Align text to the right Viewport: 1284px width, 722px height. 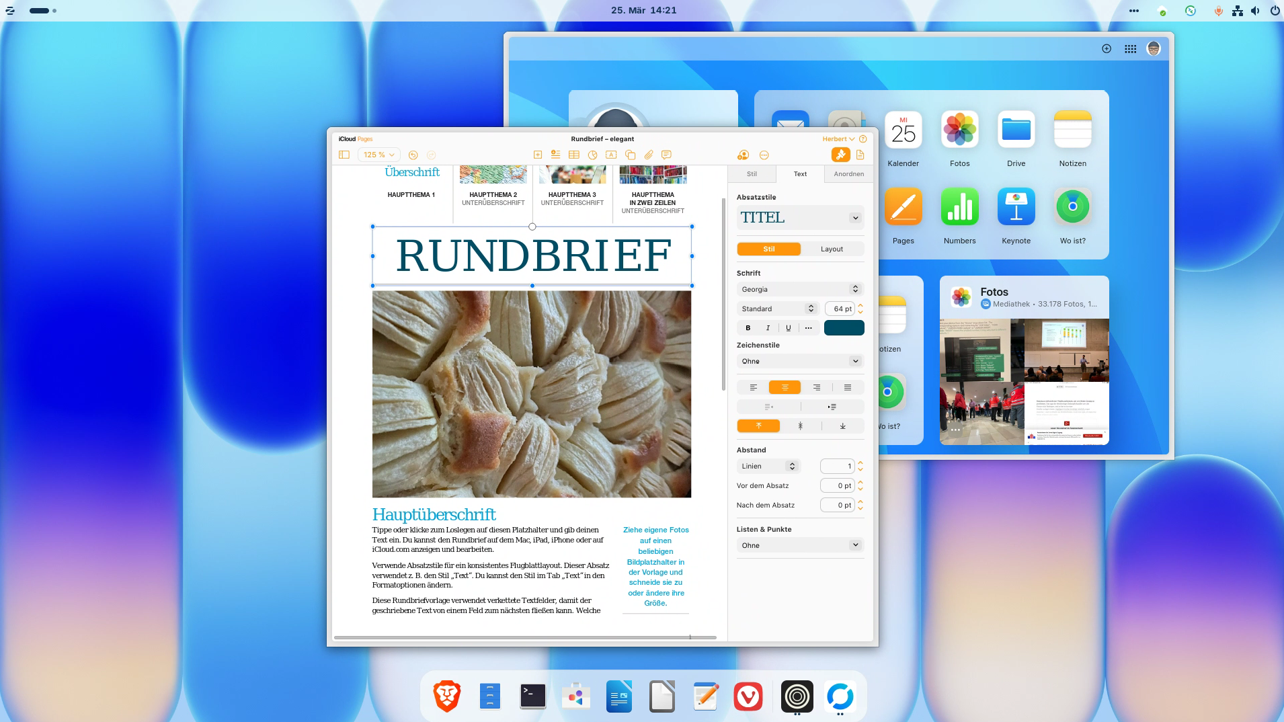816,387
